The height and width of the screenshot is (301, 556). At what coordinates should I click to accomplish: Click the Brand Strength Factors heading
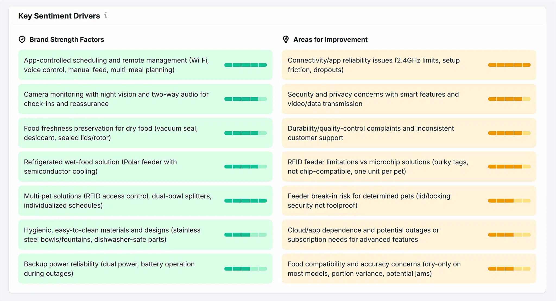tap(67, 39)
